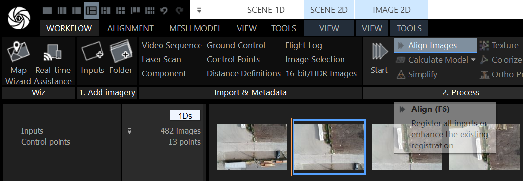Screen dimensions: 523x181
Task: Select the Inputs tree item label
Action: (32, 131)
